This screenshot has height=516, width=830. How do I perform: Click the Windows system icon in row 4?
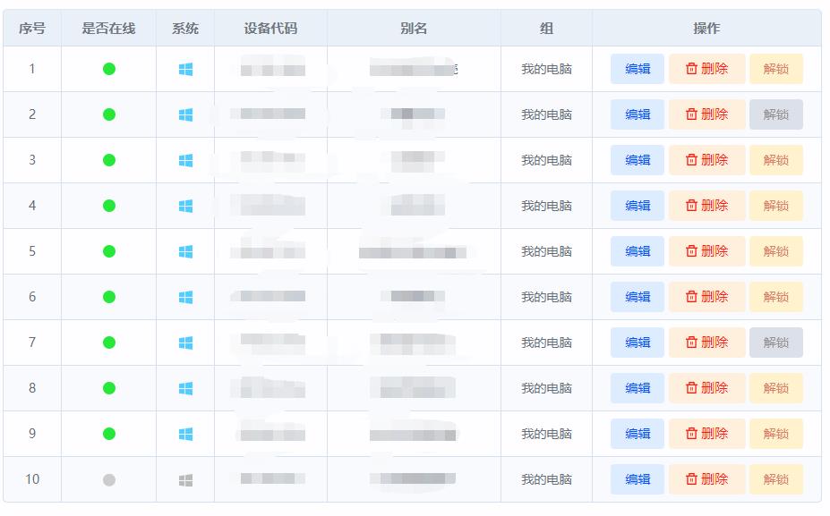[186, 207]
